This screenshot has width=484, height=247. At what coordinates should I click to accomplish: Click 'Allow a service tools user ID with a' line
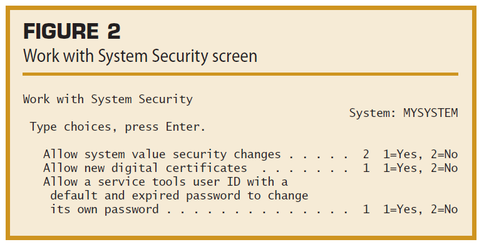click(166, 182)
